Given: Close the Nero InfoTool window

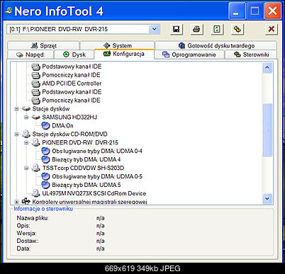Looking at the screenshot, I should tap(272, 11).
